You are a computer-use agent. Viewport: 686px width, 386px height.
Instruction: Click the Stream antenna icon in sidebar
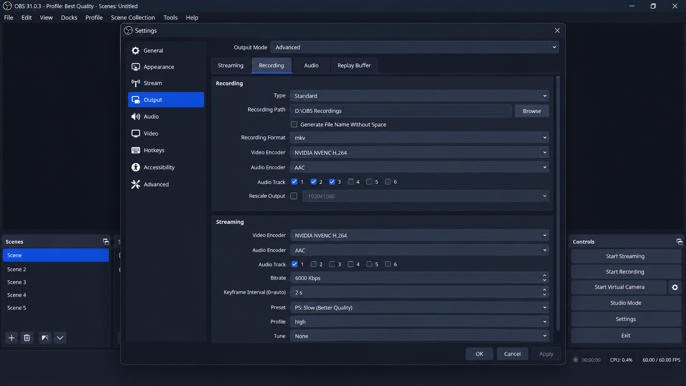click(x=135, y=83)
